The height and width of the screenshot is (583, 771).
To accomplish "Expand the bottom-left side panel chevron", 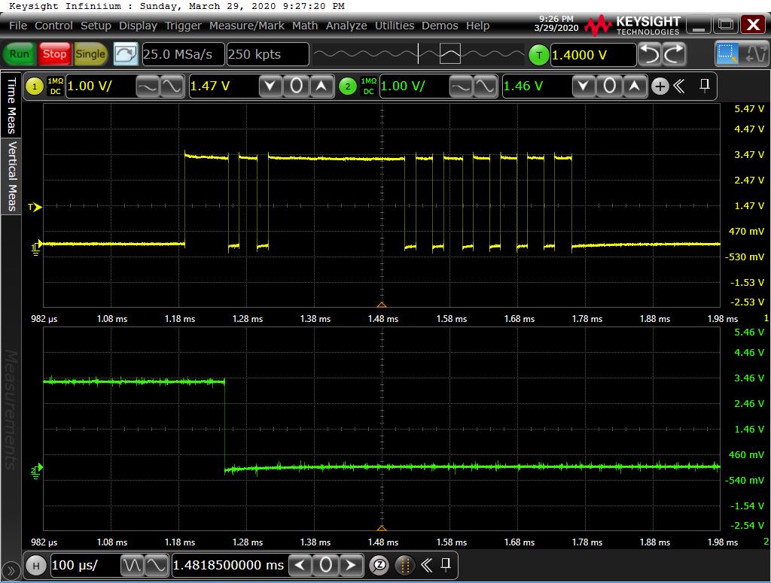I will (11, 571).
